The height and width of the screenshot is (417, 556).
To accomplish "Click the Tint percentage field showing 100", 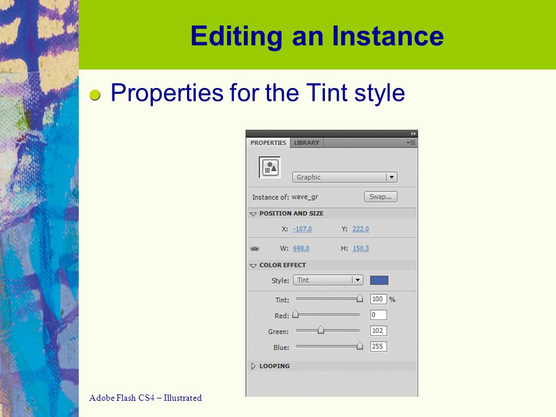I will click(378, 299).
